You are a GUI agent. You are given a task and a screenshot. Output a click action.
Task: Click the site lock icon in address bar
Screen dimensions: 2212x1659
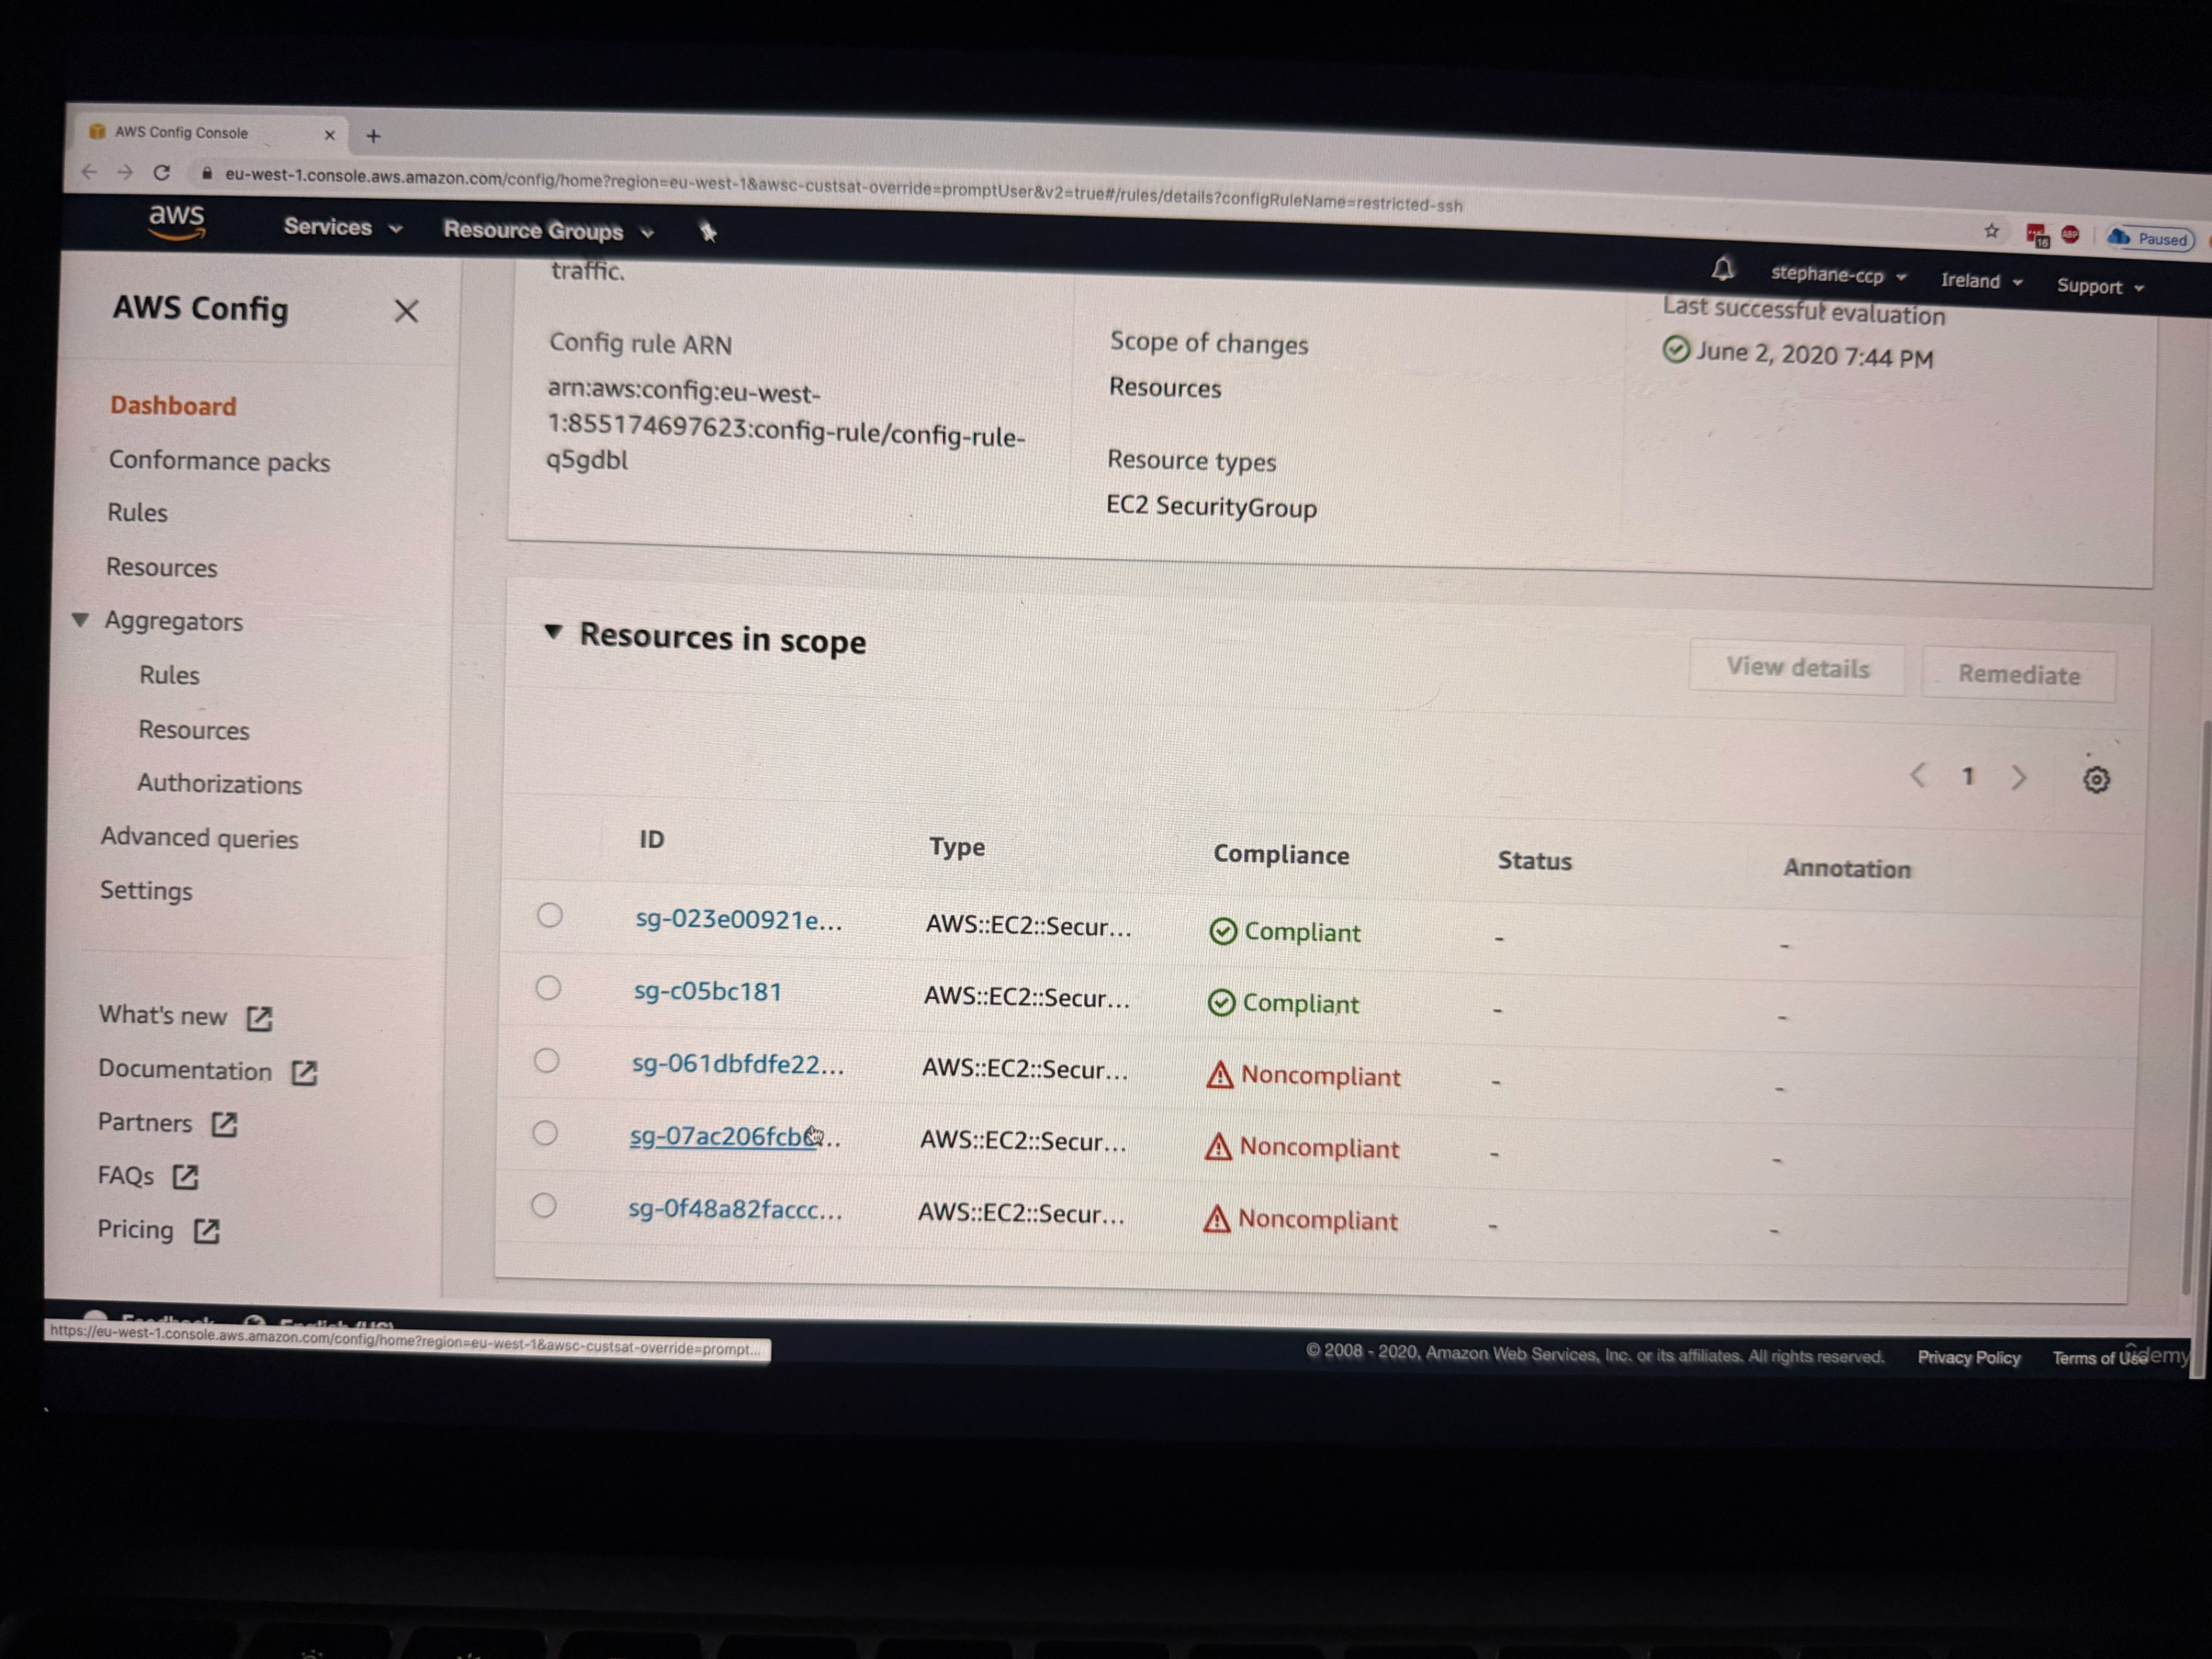tap(207, 173)
